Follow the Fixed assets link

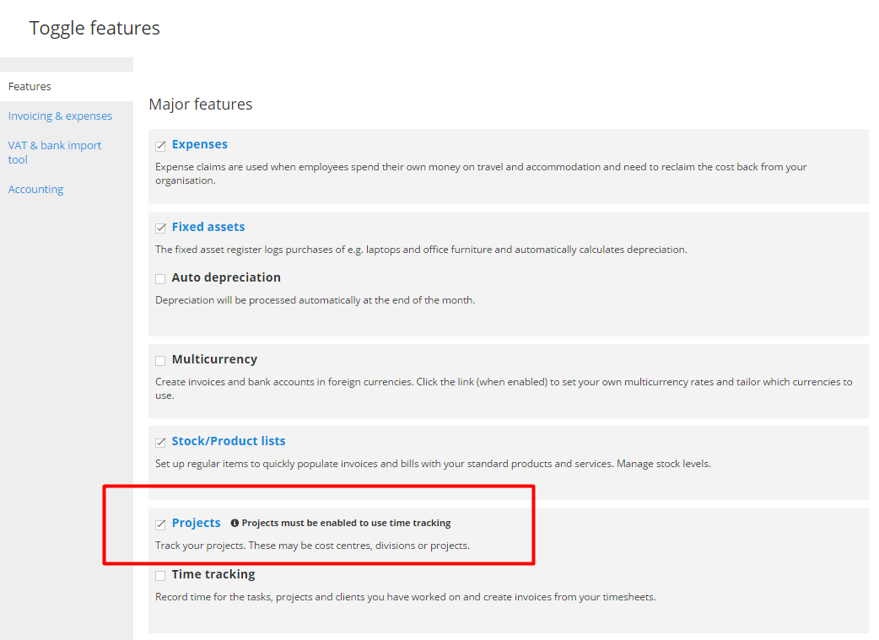pos(208,227)
